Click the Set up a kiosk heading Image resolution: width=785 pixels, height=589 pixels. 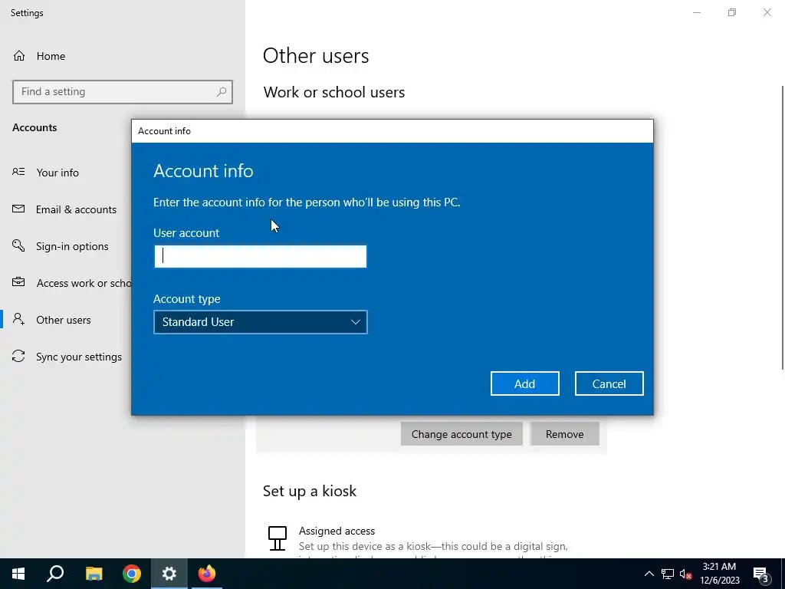(310, 491)
